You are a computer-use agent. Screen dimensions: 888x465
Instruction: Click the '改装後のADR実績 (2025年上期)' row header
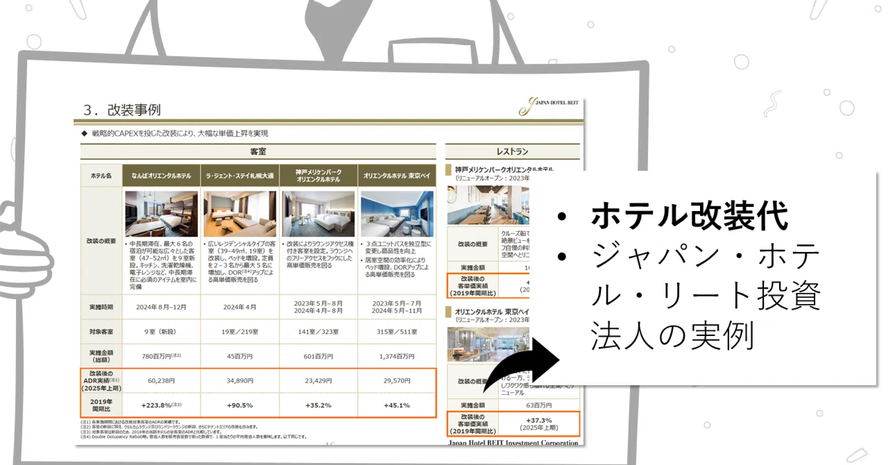(x=101, y=380)
